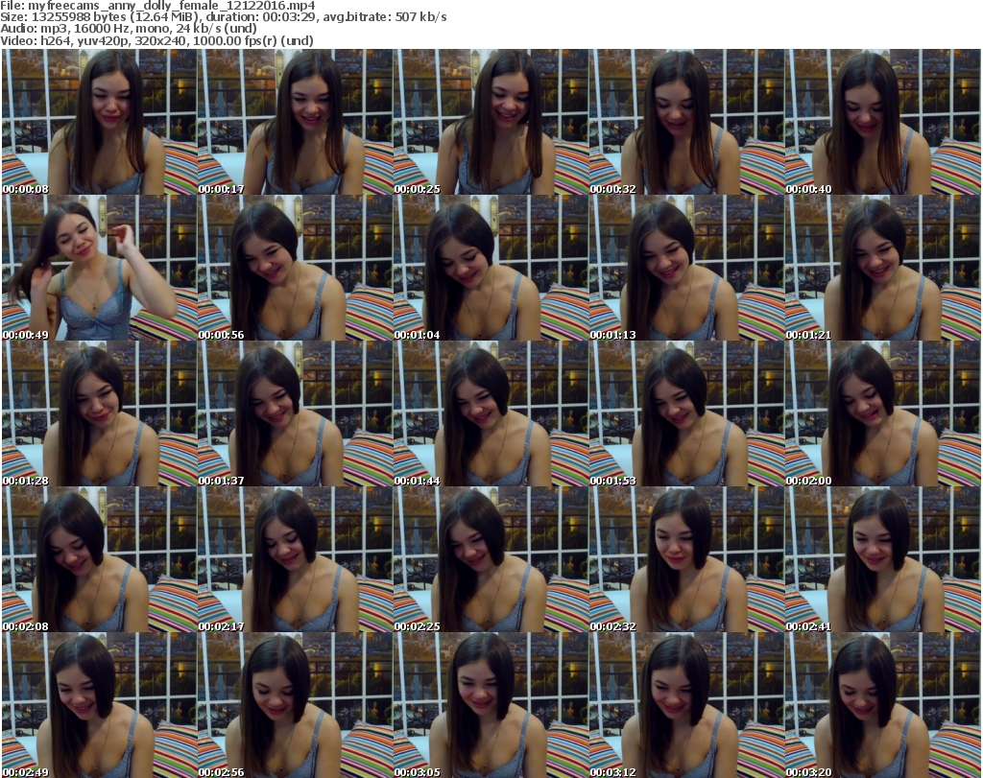Image resolution: width=983 pixels, height=778 pixels.
Task: Choose the thumbnail stamped 00:02:08
Action: 100,559
